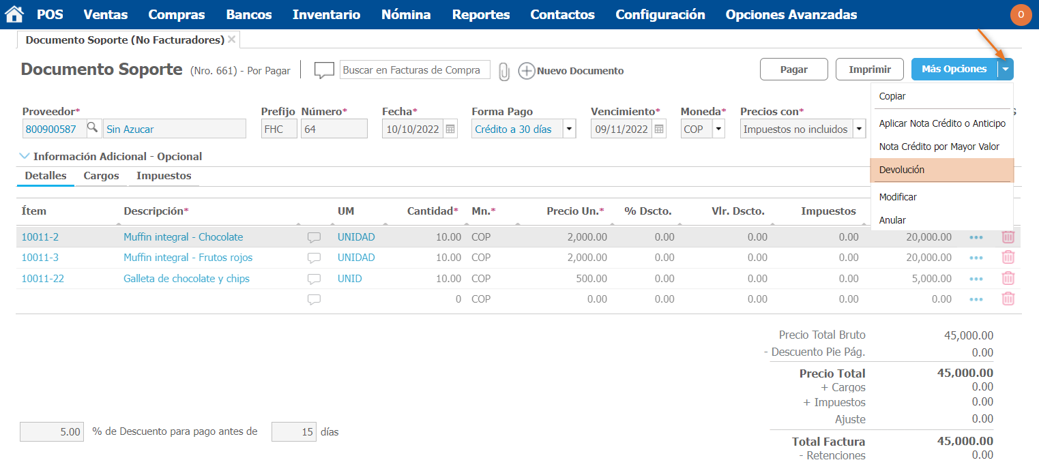Screen dimensions: 1039x473
Task: Open the document comment bubble icon
Action: 324,70
